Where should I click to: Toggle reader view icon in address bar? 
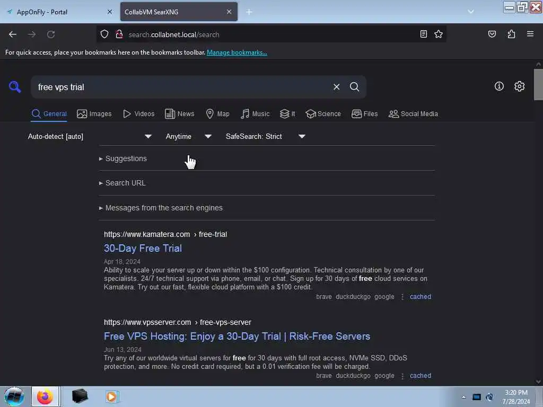point(423,34)
